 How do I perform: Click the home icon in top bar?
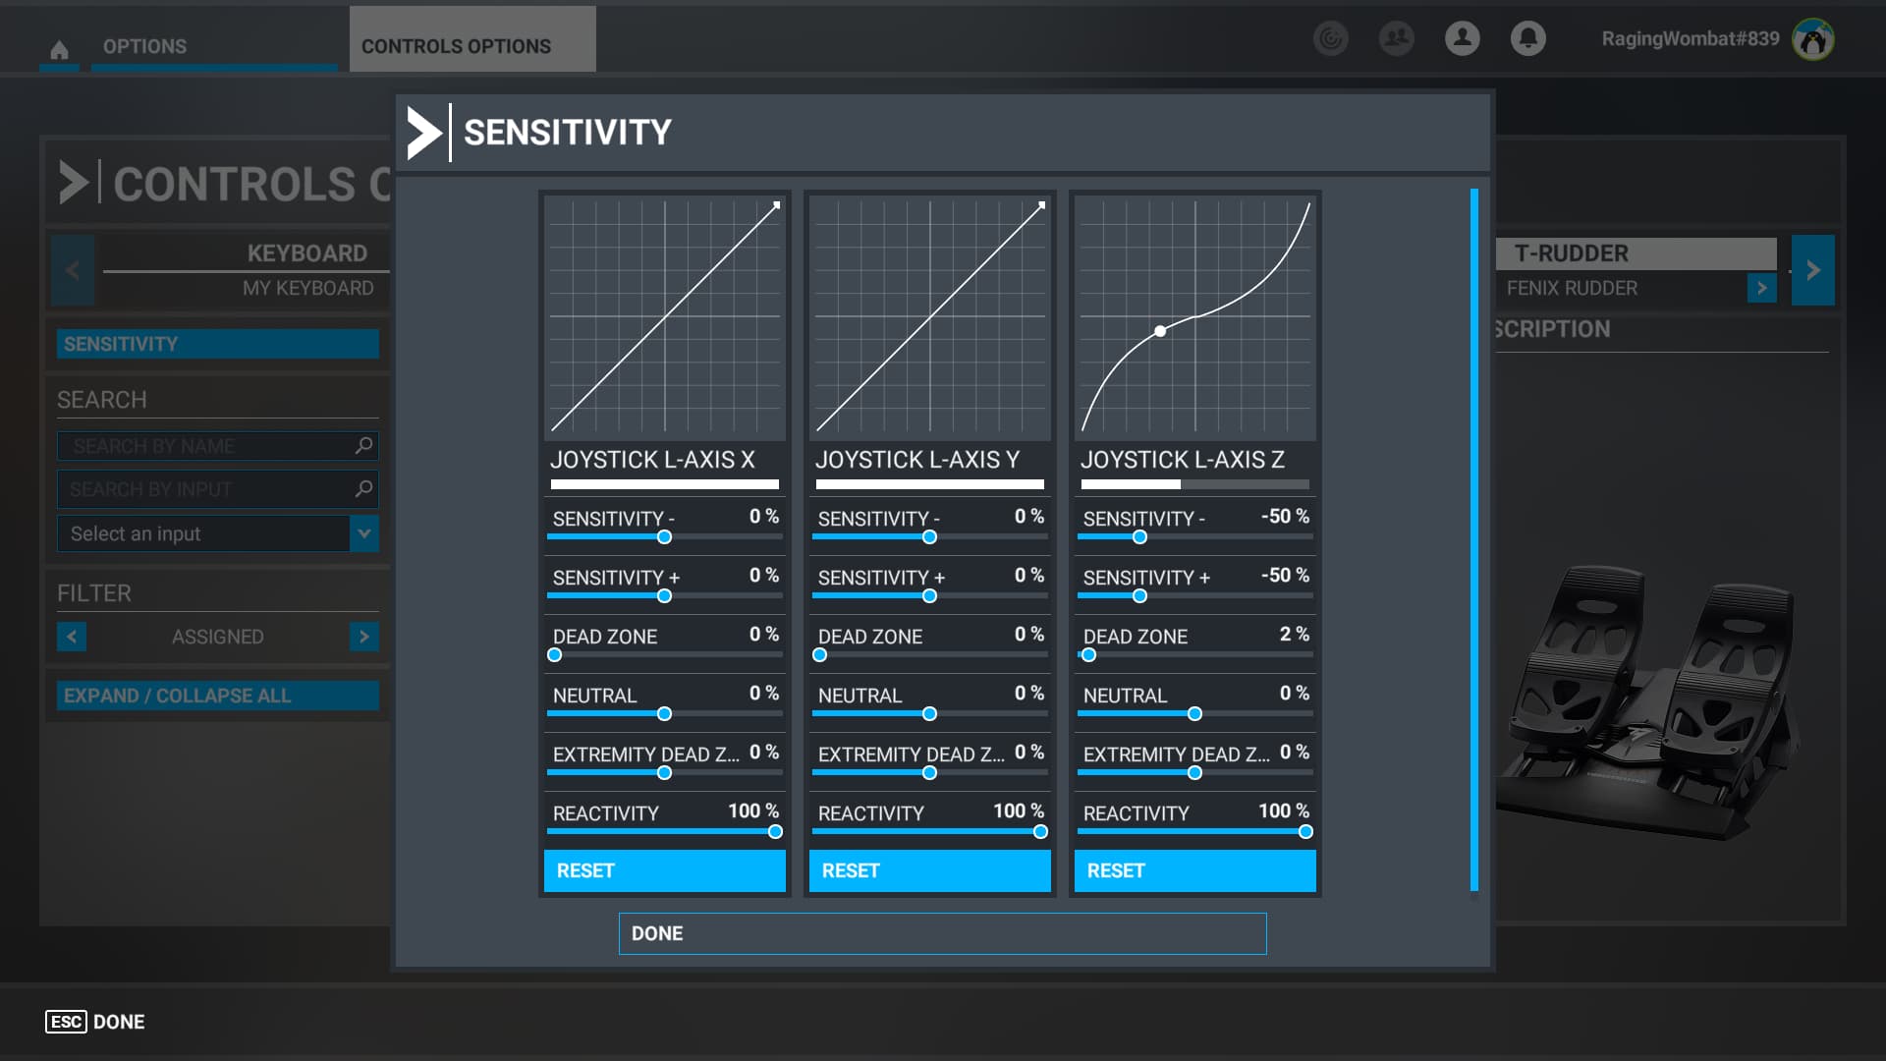(x=59, y=49)
